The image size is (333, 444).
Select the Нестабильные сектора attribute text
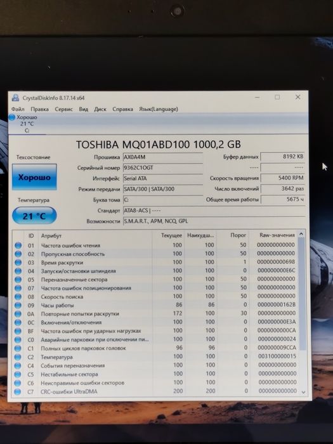click(x=69, y=374)
